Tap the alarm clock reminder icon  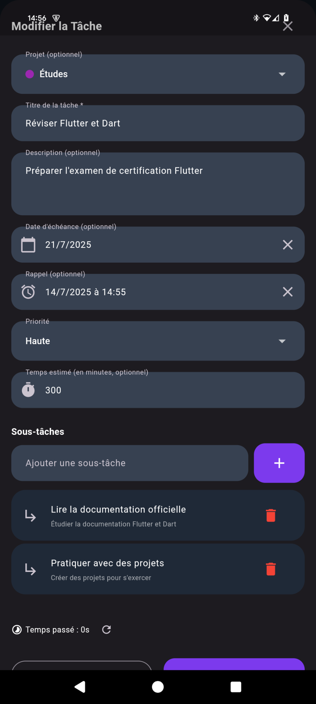[28, 292]
